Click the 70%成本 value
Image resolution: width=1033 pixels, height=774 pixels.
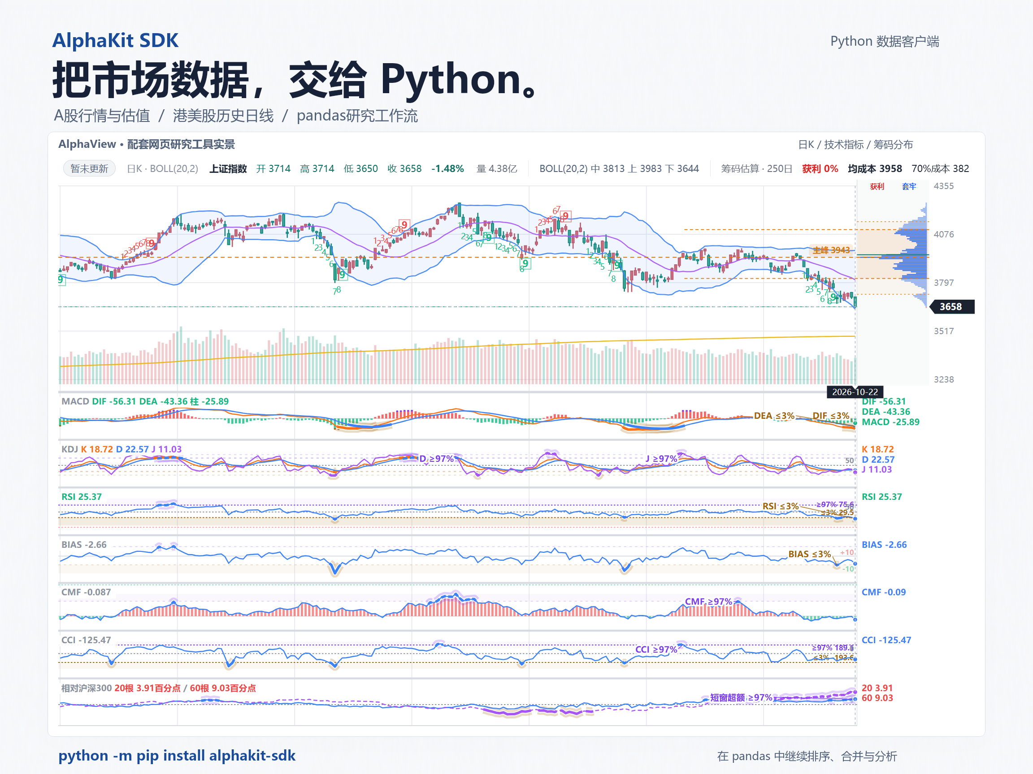tap(940, 168)
